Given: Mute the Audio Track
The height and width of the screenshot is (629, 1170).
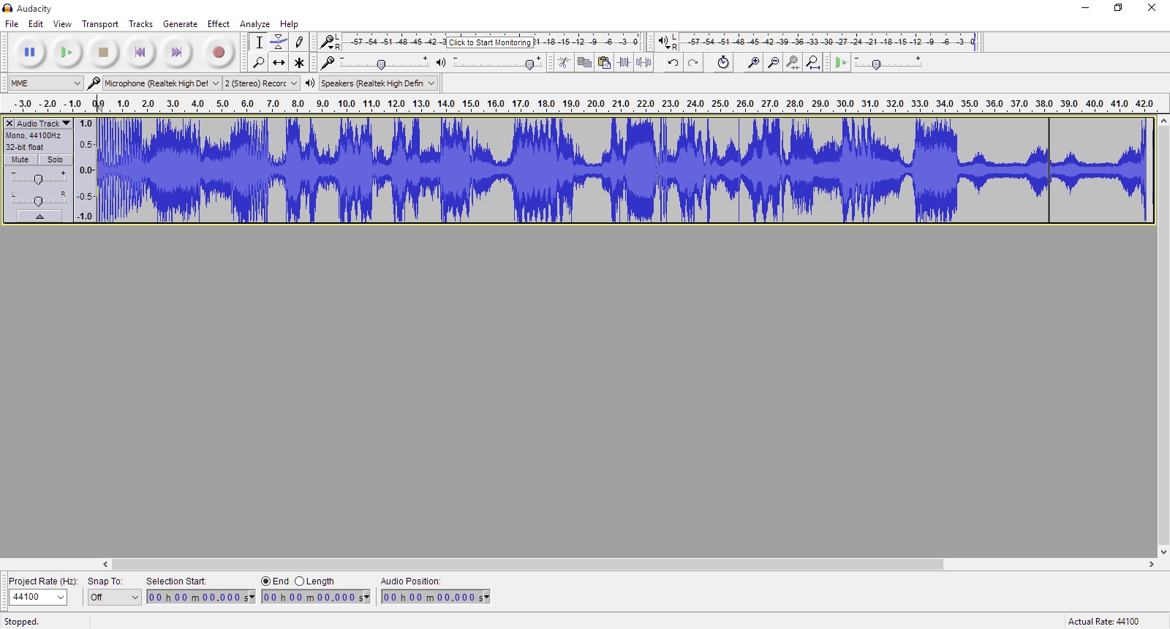Looking at the screenshot, I should (x=20, y=159).
